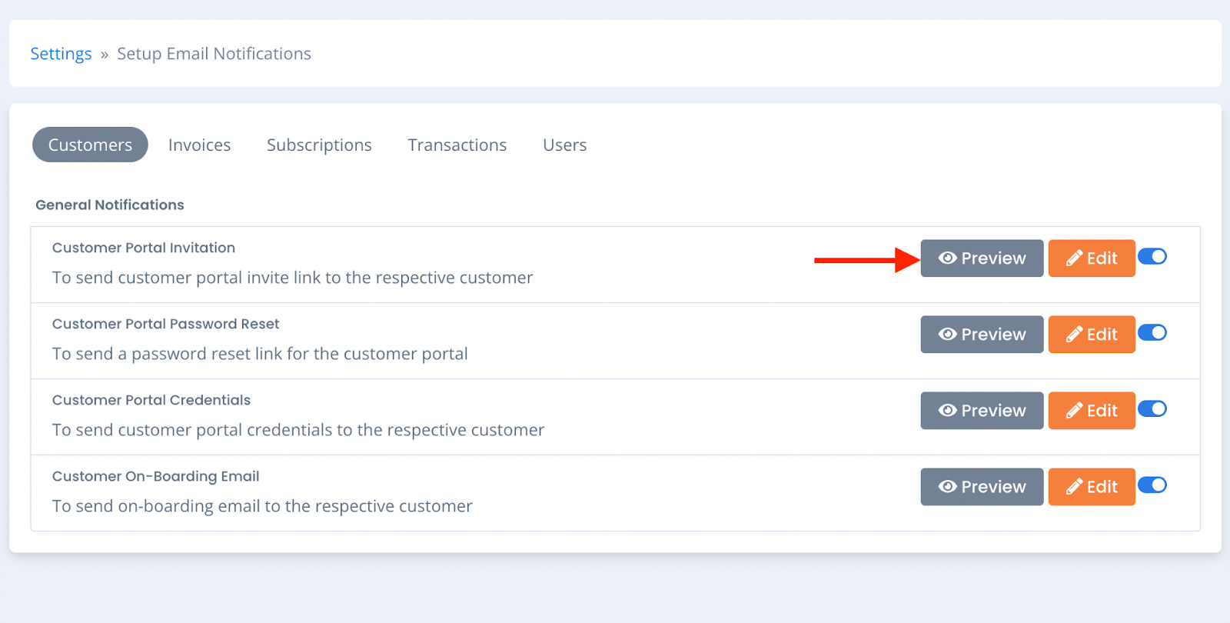The image size is (1230, 623).
Task: Go to the Users tab
Action: pos(564,145)
